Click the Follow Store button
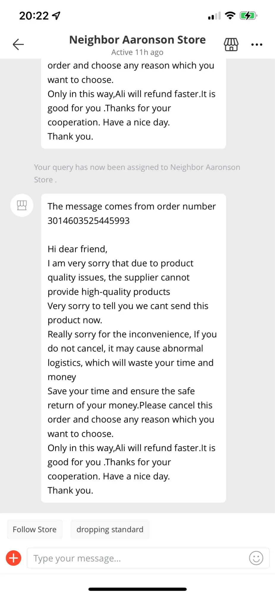 (35, 529)
